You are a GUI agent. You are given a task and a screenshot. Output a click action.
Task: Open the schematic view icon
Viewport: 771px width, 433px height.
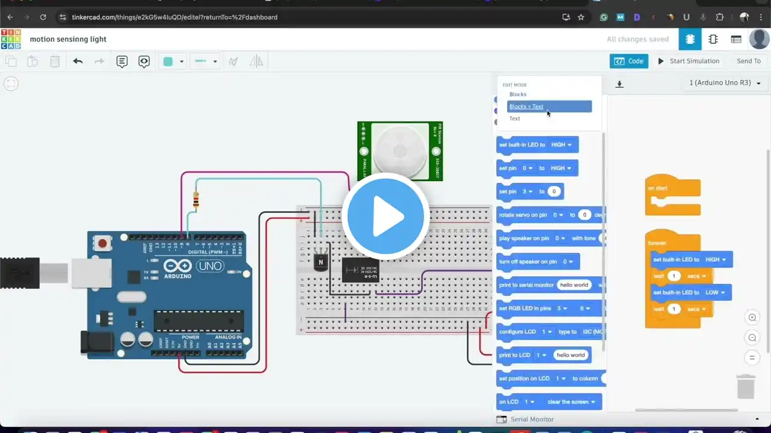(713, 39)
